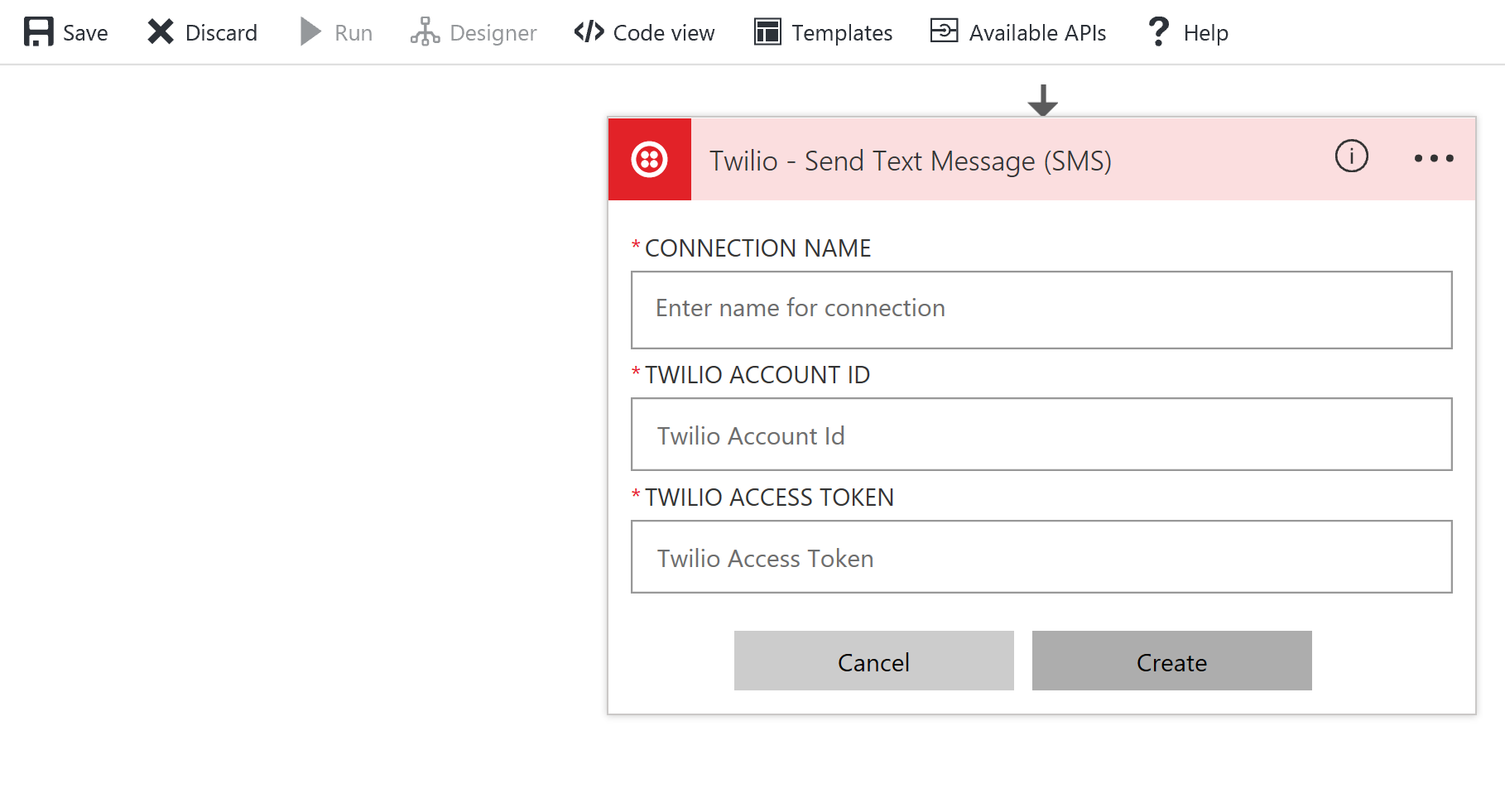Select the Save toolbar label
1505x798 pixels.
point(85,33)
